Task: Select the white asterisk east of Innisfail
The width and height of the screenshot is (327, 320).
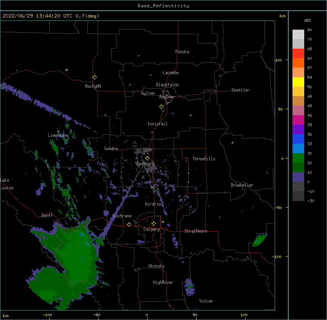Action: pos(190,116)
